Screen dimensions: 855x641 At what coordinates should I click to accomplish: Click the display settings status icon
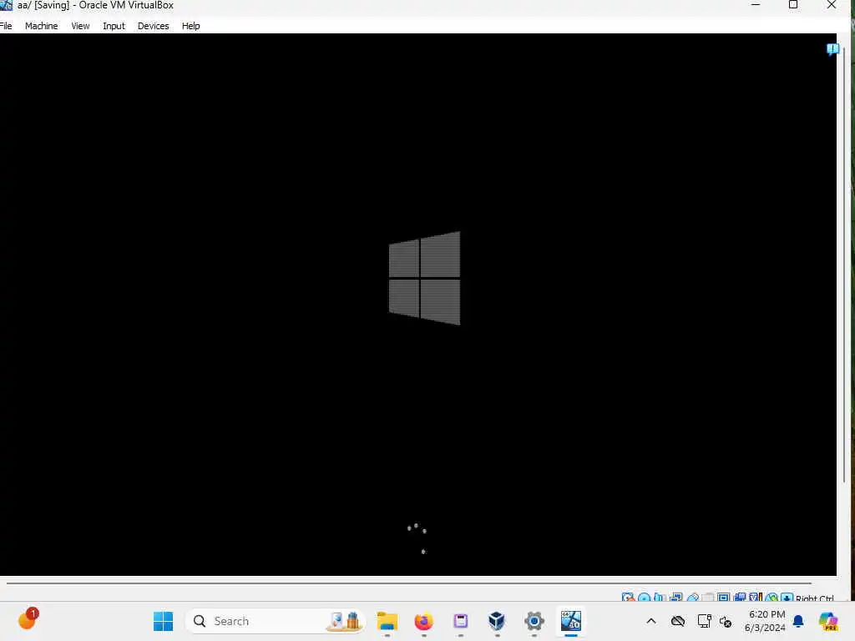(x=724, y=598)
